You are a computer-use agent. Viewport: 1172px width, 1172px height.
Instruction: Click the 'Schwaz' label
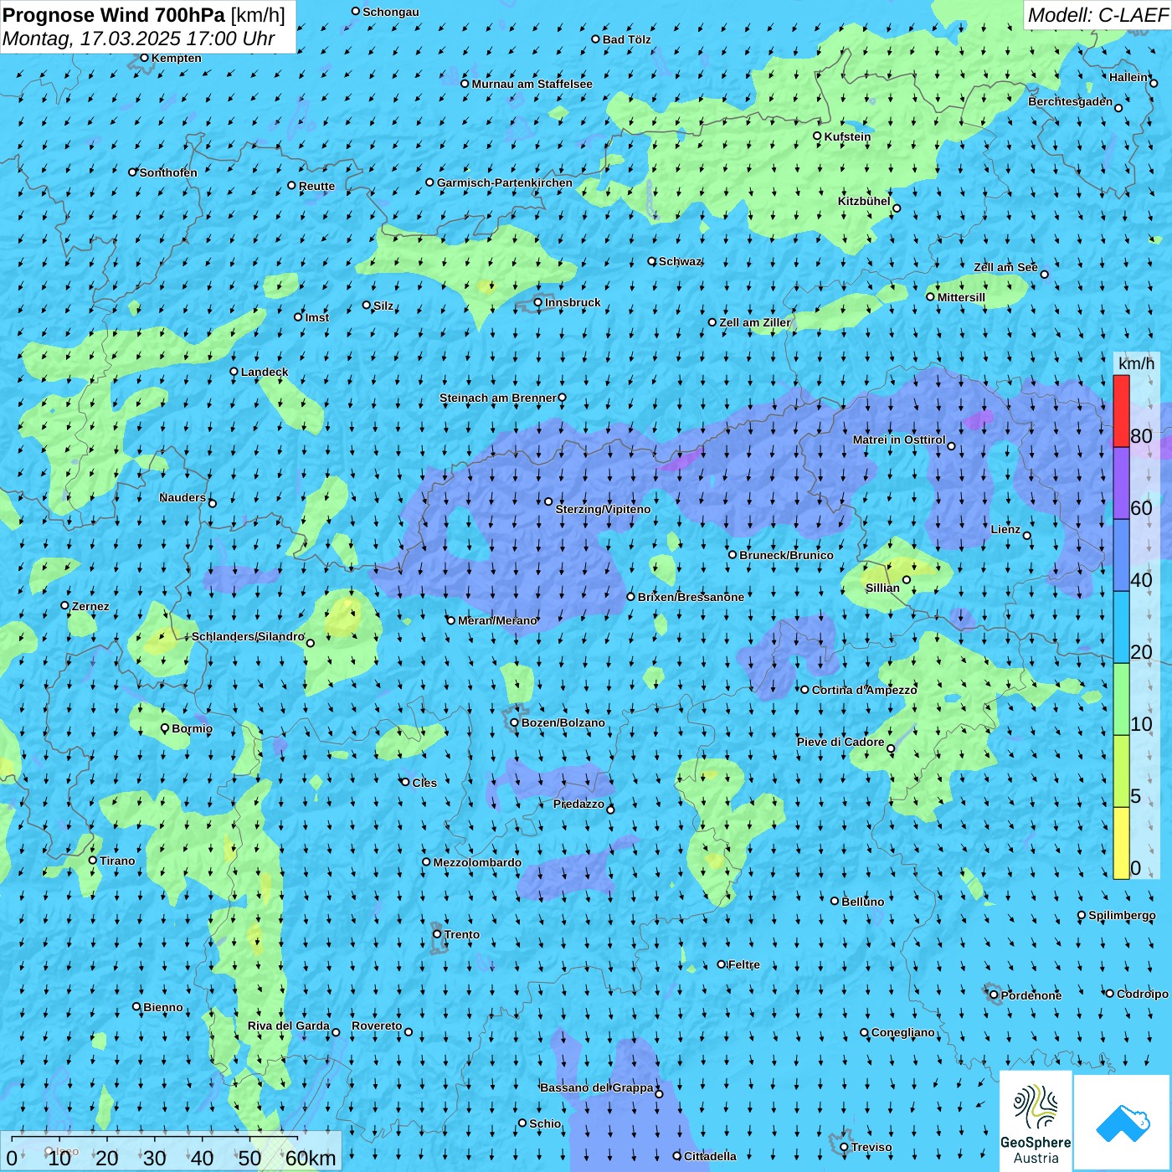tap(681, 261)
